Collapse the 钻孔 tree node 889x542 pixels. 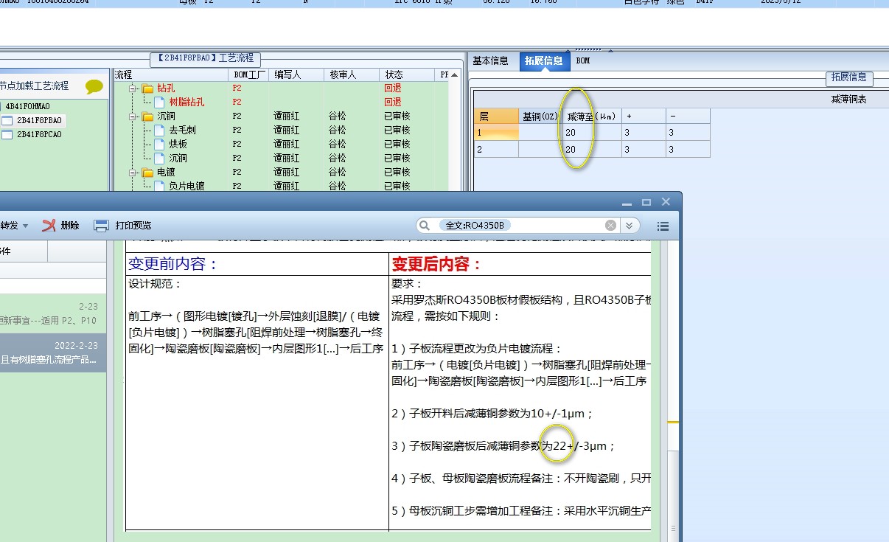click(134, 88)
